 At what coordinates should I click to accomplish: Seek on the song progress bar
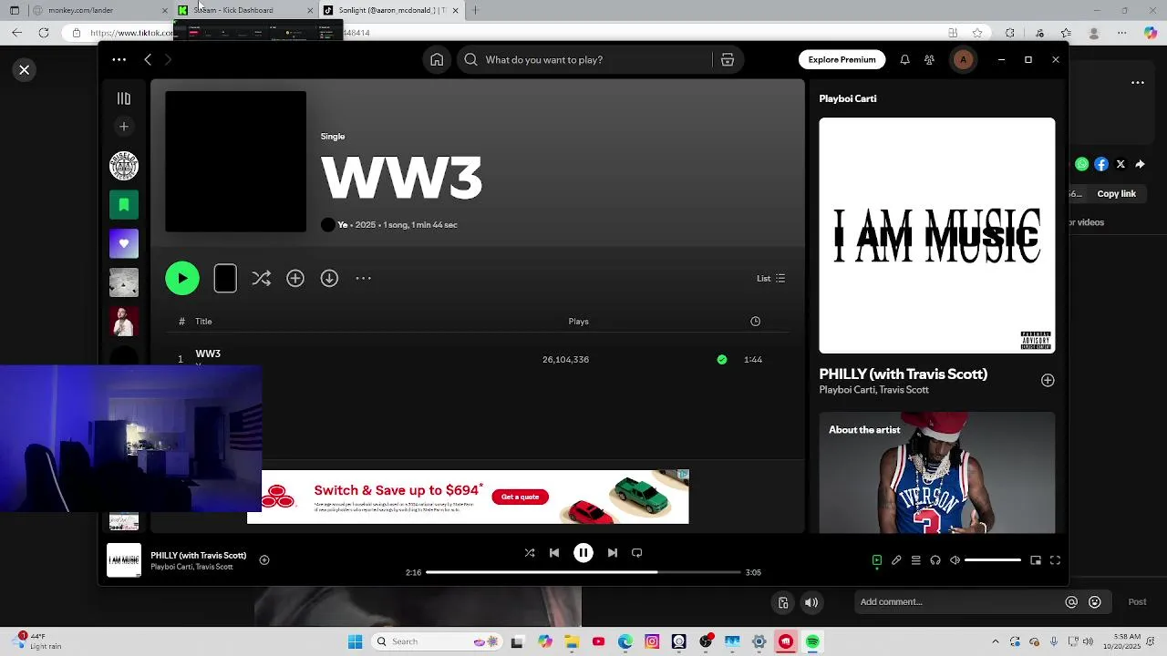point(583,572)
